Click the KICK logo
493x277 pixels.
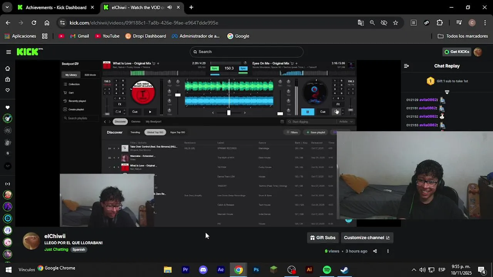(29, 52)
